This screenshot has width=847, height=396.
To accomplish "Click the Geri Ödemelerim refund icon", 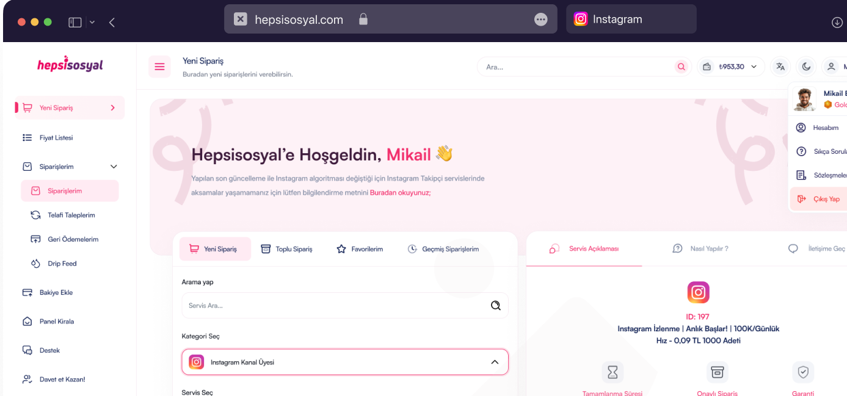I will pos(35,239).
